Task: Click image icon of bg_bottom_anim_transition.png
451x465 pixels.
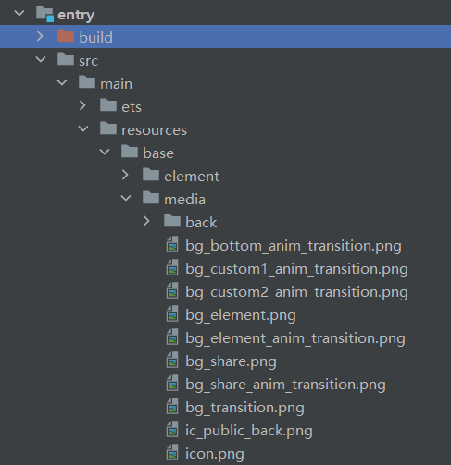Action: pos(172,244)
